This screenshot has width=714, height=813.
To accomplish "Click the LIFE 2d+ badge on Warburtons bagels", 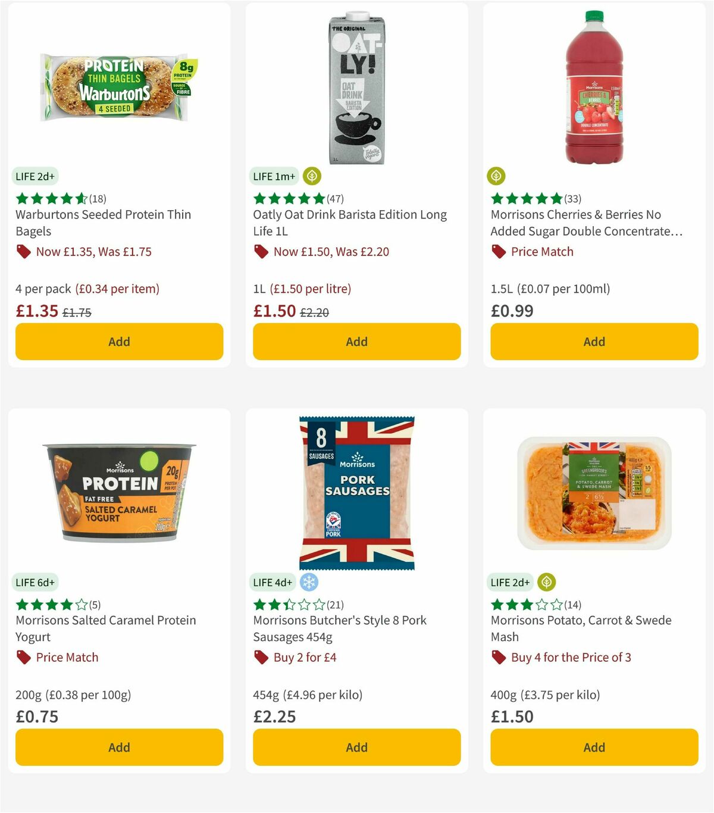I will click(35, 176).
